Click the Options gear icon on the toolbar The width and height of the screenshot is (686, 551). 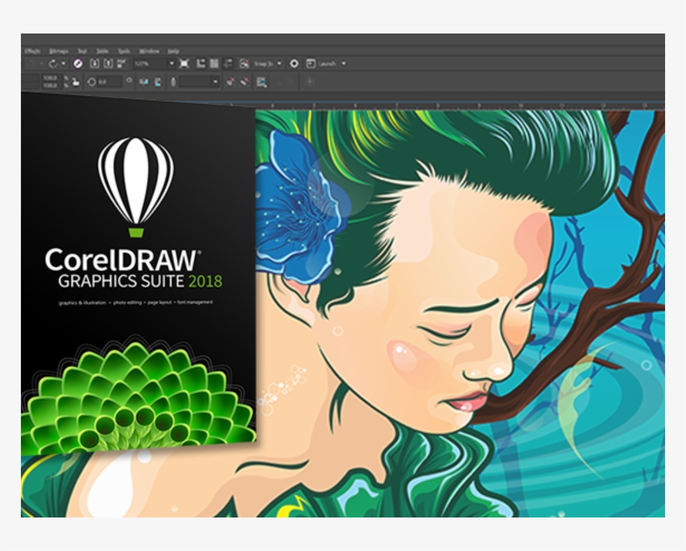pos(294,61)
